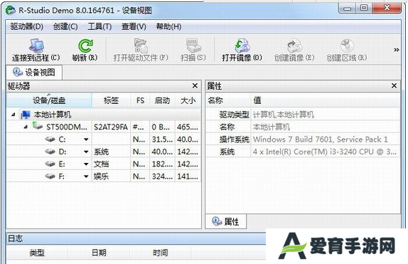Click the D: partition disk icon
Viewport: 408px width, 264px height.
pos(50,152)
